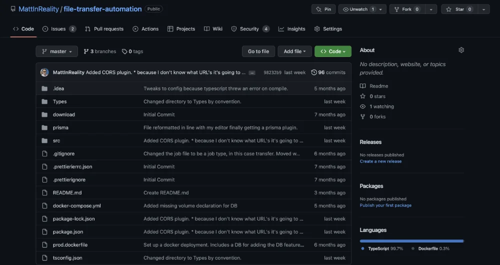Open the Pull requests tab
Viewport: 500px width, 265px height.
click(104, 28)
